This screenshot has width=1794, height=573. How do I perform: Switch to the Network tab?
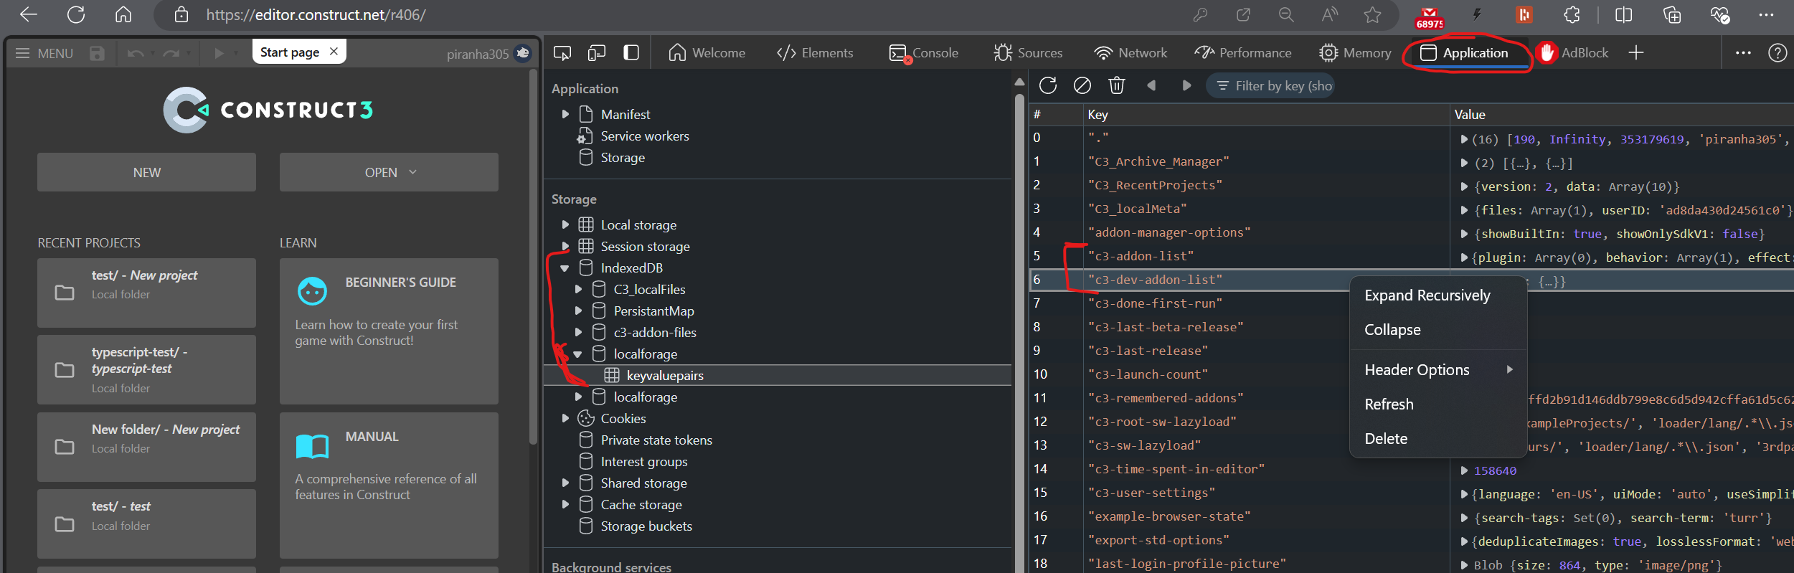(1130, 52)
